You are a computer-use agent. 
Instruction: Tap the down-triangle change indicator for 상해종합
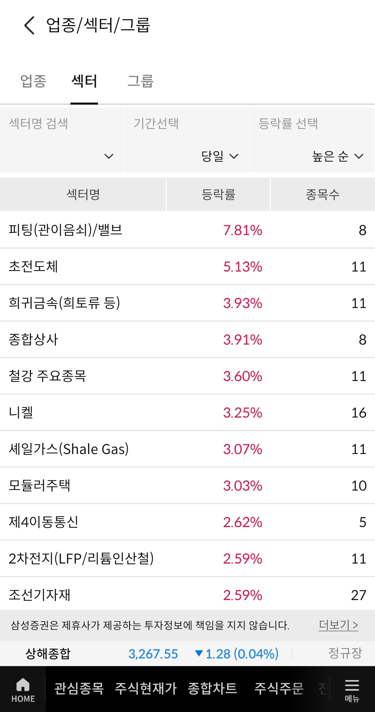point(199,653)
